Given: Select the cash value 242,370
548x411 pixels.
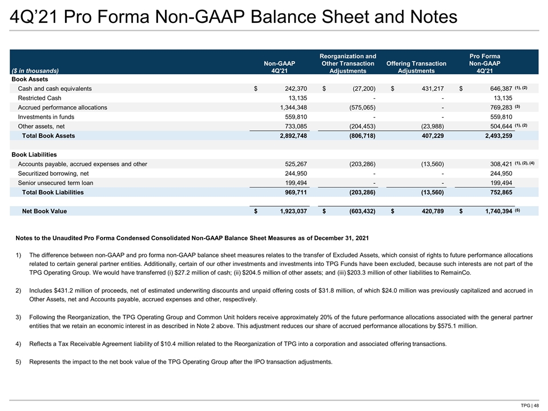Looking at the screenshot, I should click(296, 89).
